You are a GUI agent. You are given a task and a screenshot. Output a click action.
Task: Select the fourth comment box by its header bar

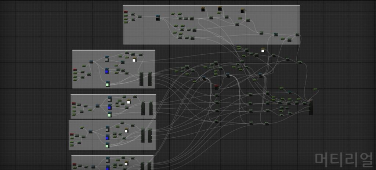112,121
